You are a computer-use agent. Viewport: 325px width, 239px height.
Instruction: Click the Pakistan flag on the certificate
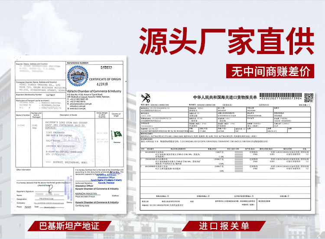[x=117, y=135]
